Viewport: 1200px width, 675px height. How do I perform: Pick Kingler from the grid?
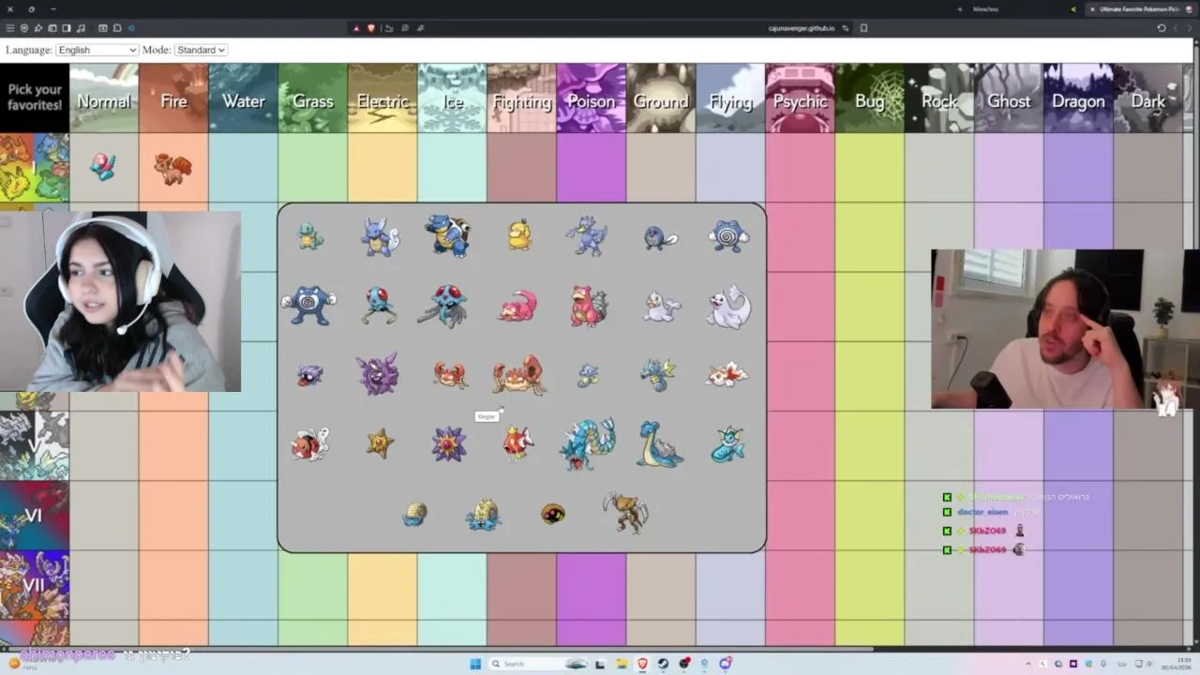(518, 375)
